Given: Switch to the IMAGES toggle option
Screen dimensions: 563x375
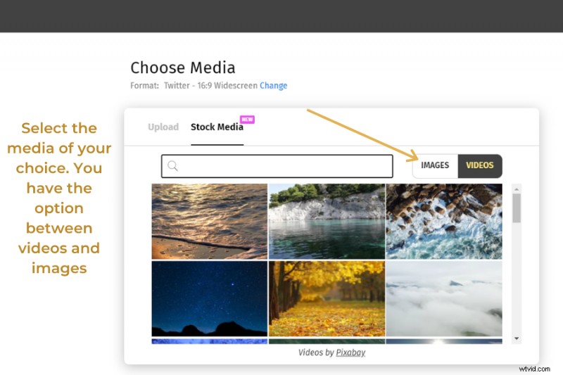Looking at the screenshot, I should 435,165.
